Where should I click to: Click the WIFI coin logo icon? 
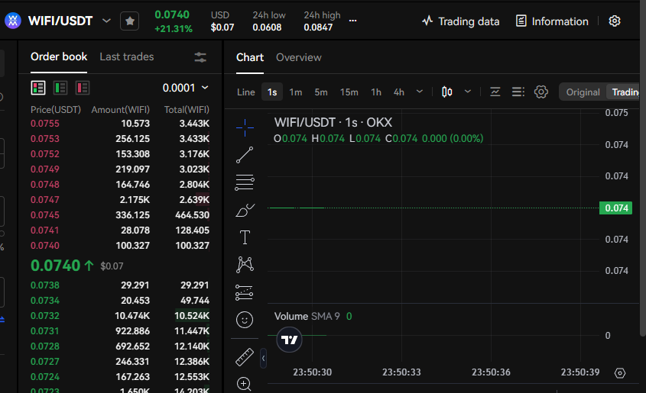click(13, 21)
